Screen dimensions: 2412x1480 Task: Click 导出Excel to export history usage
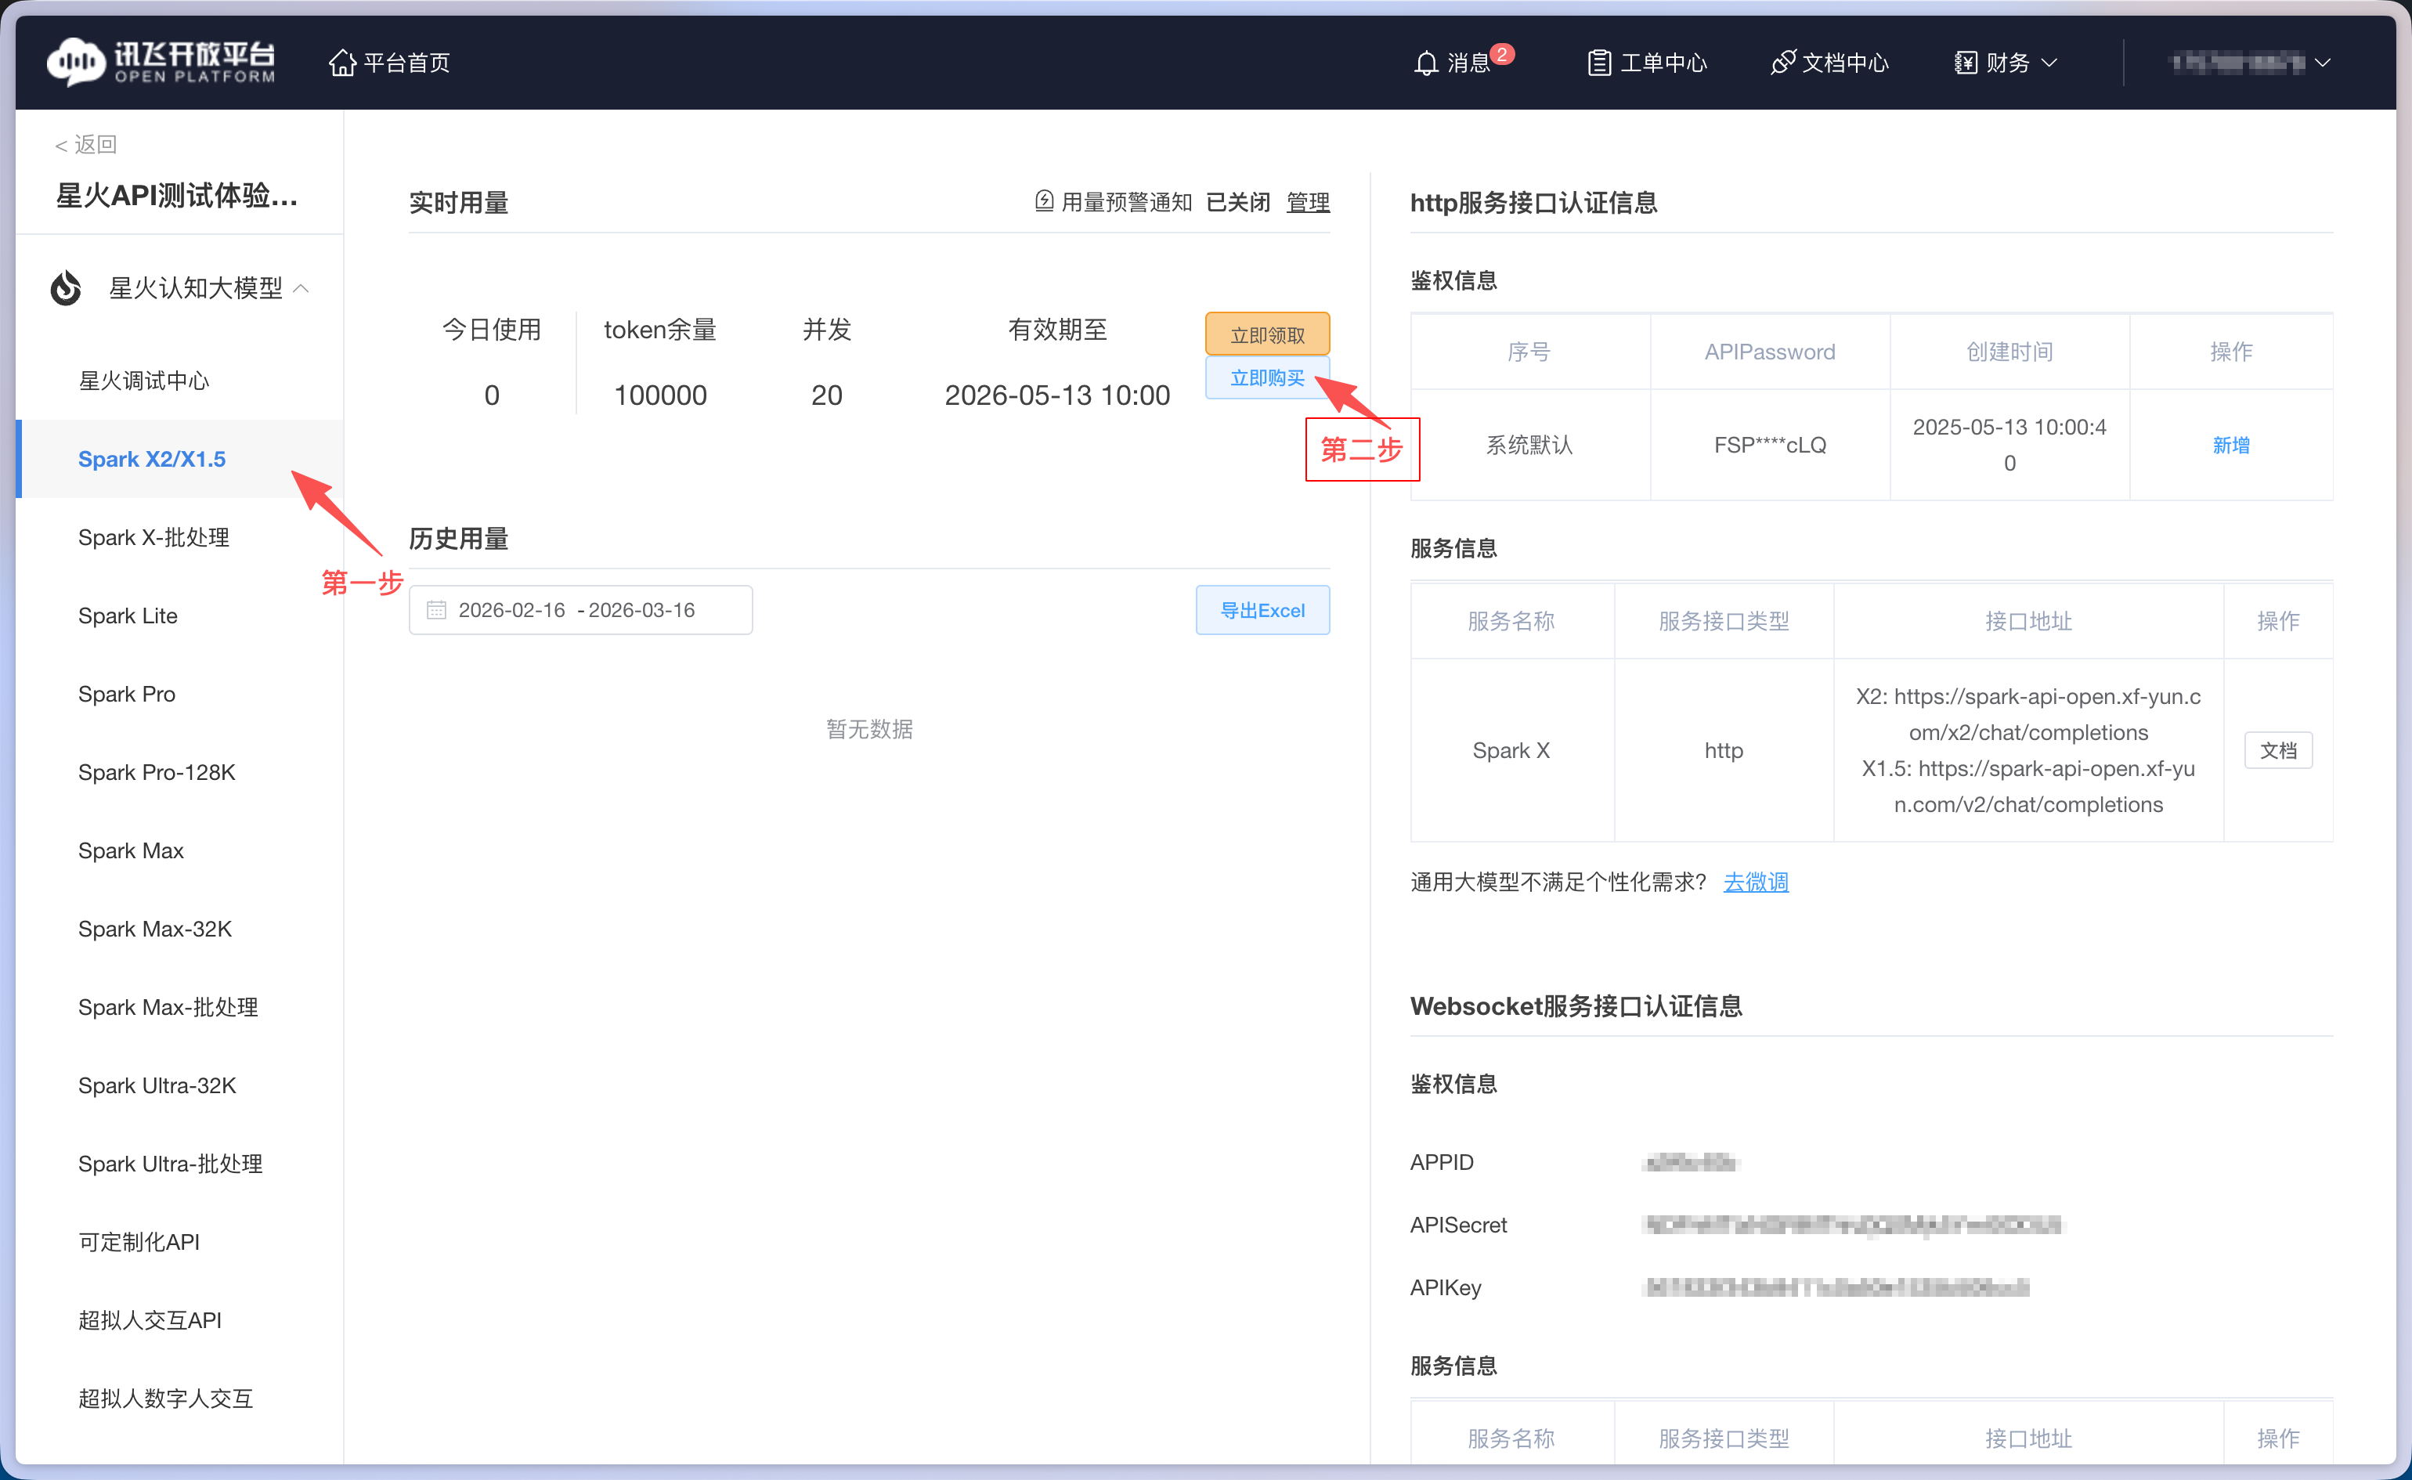[1262, 609]
